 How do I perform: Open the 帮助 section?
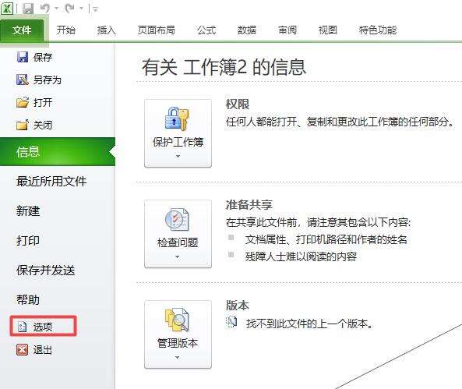click(x=28, y=299)
